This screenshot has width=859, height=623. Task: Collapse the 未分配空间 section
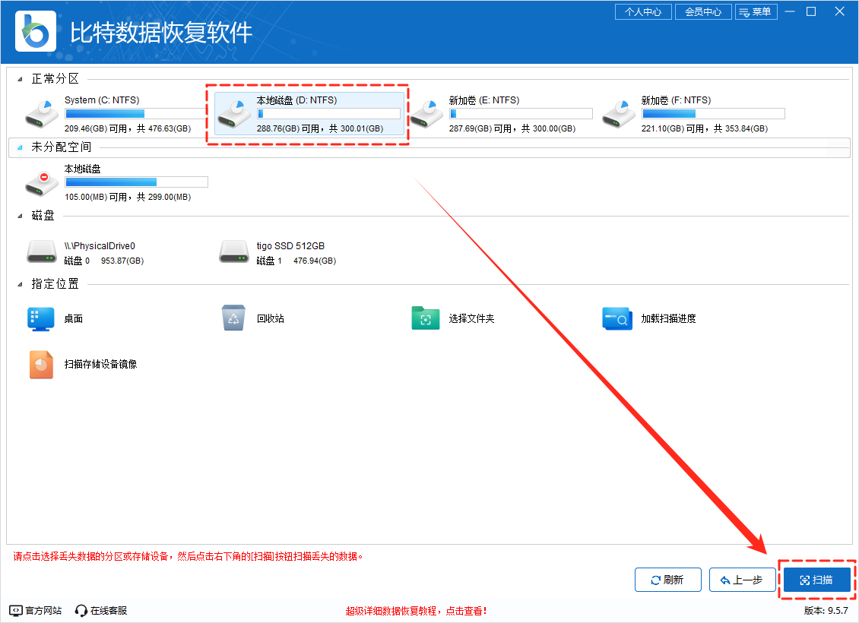point(20,148)
